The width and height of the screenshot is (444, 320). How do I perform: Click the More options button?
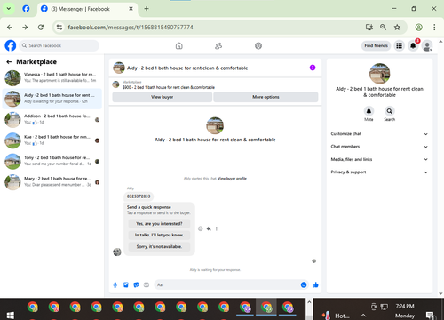pos(266,97)
